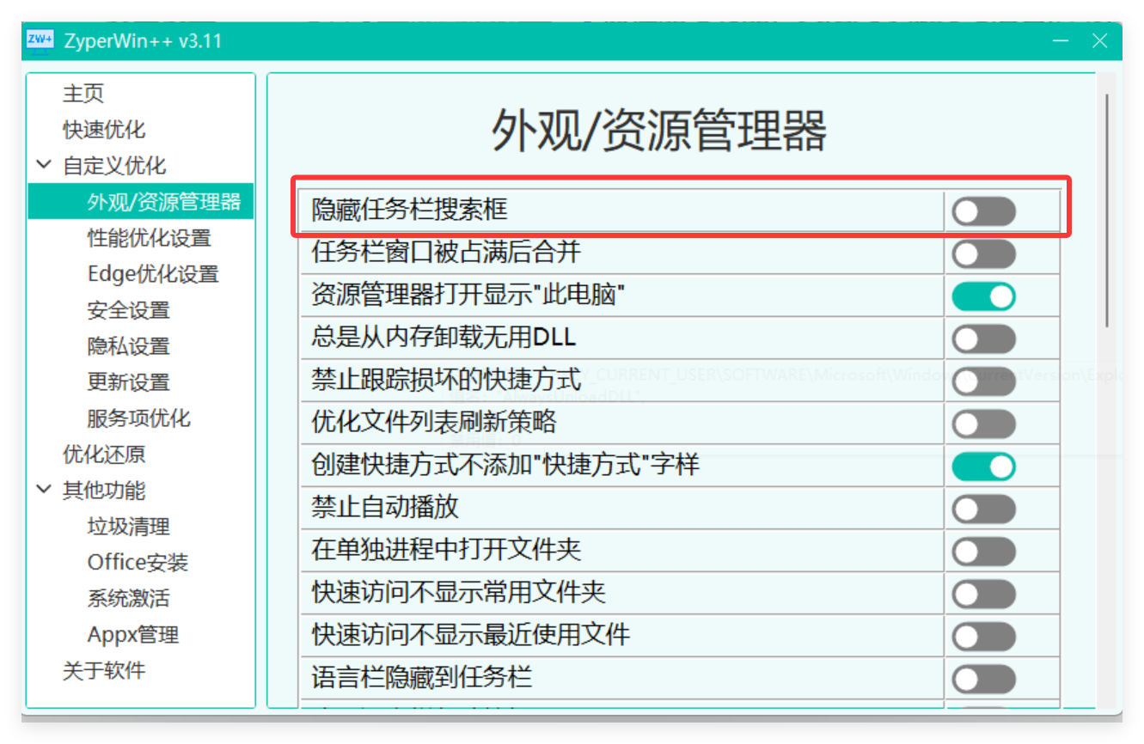This screenshot has height=744, width=1144.
Task: Click the ZyperWin++ v3.11 title text
Action: pyautogui.click(x=143, y=40)
